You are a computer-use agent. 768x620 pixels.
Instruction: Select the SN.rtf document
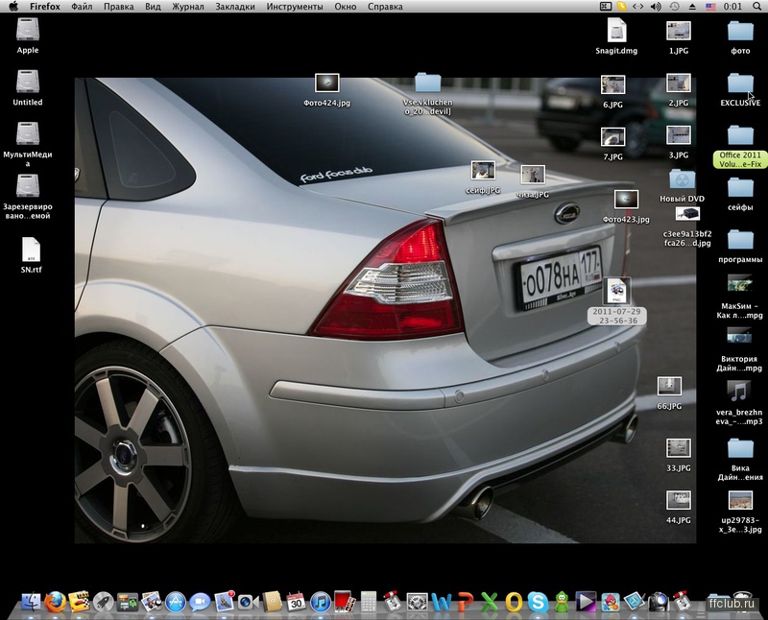pyautogui.click(x=32, y=250)
